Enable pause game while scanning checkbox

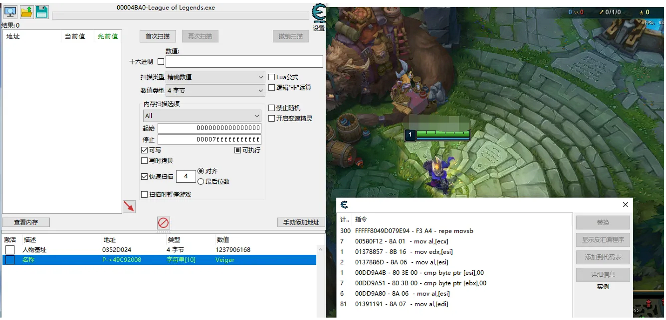tap(144, 194)
